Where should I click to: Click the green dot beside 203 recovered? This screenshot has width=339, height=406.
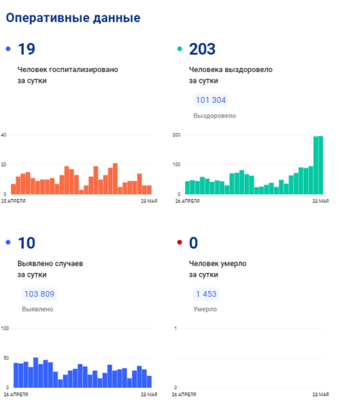[x=180, y=49]
